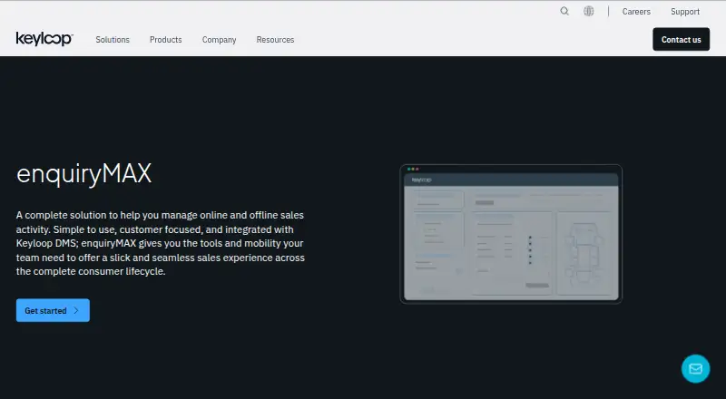This screenshot has width=726, height=399.
Task: Open the globe language selector
Action: pyautogui.click(x=588, y=11)
